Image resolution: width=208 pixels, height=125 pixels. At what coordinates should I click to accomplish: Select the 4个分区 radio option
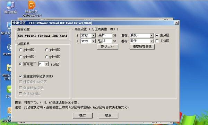[x=46, y=50]
